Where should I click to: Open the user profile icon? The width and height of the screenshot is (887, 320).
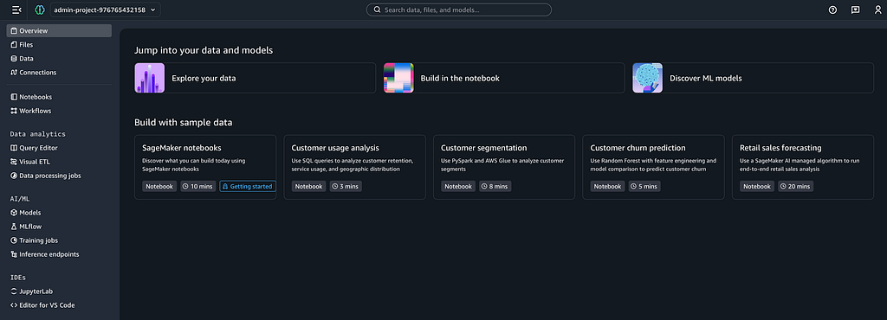pyautogui.click(x=878, y=10)
